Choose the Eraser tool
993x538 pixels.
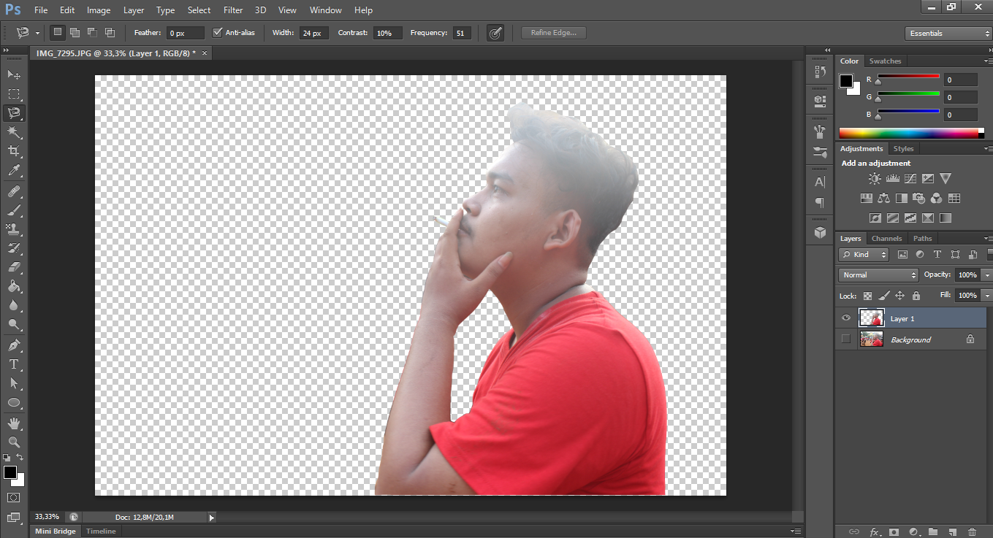14,267
